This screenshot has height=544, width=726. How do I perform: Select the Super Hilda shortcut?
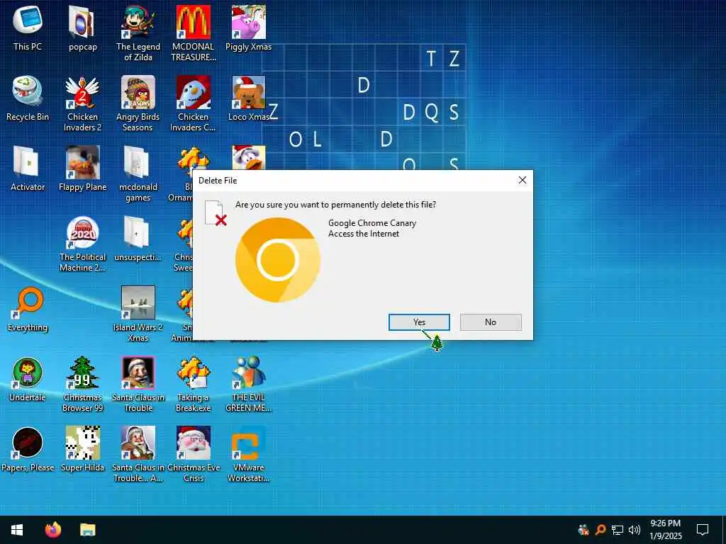click(x=82, y=450)
